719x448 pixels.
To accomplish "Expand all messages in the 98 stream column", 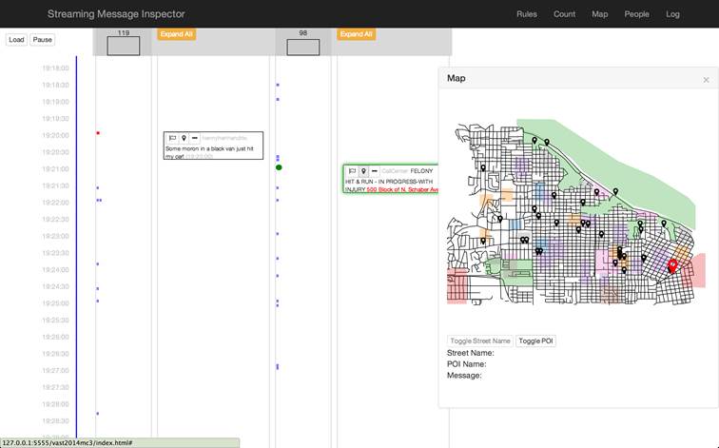I will click(x=357, y=34).
